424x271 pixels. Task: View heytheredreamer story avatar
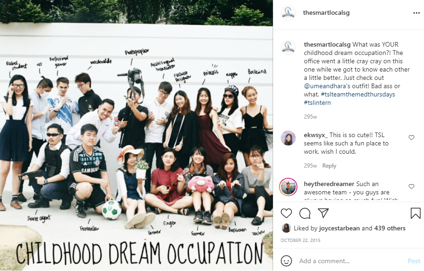288,187
